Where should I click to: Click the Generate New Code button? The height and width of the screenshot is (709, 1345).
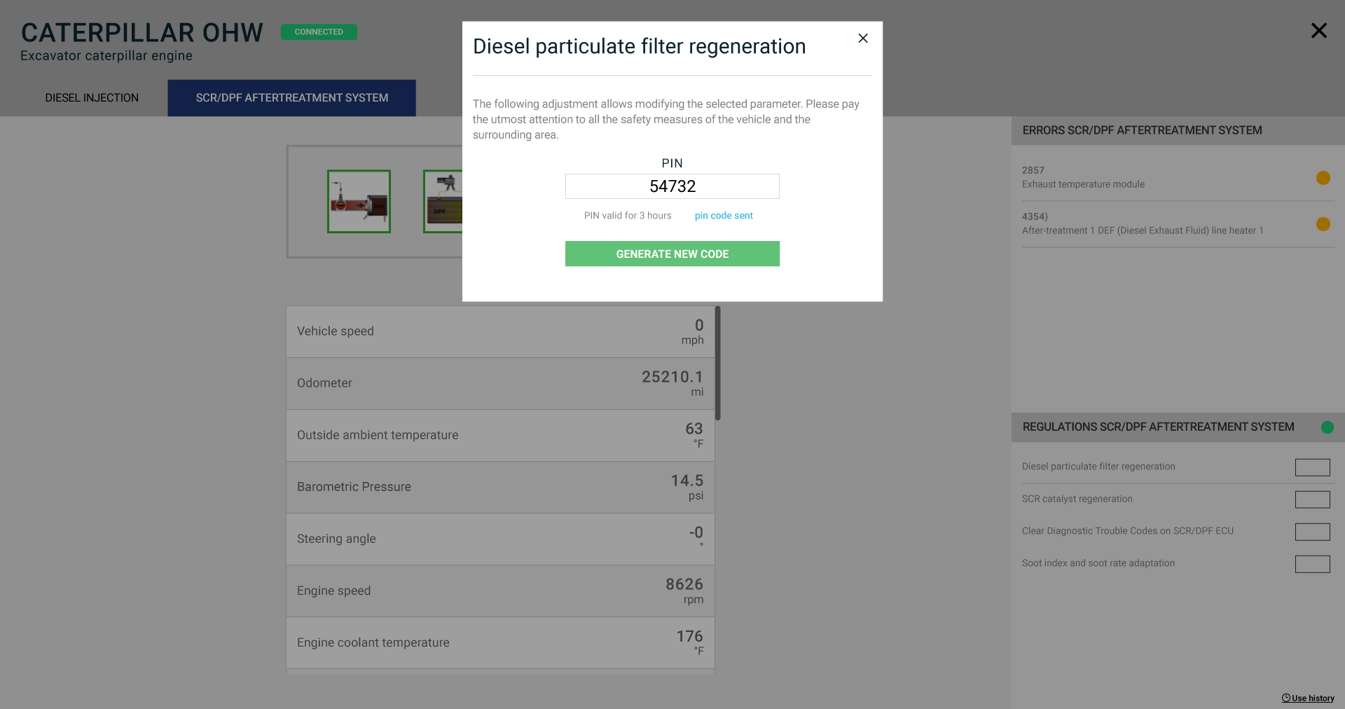(672, 254)
